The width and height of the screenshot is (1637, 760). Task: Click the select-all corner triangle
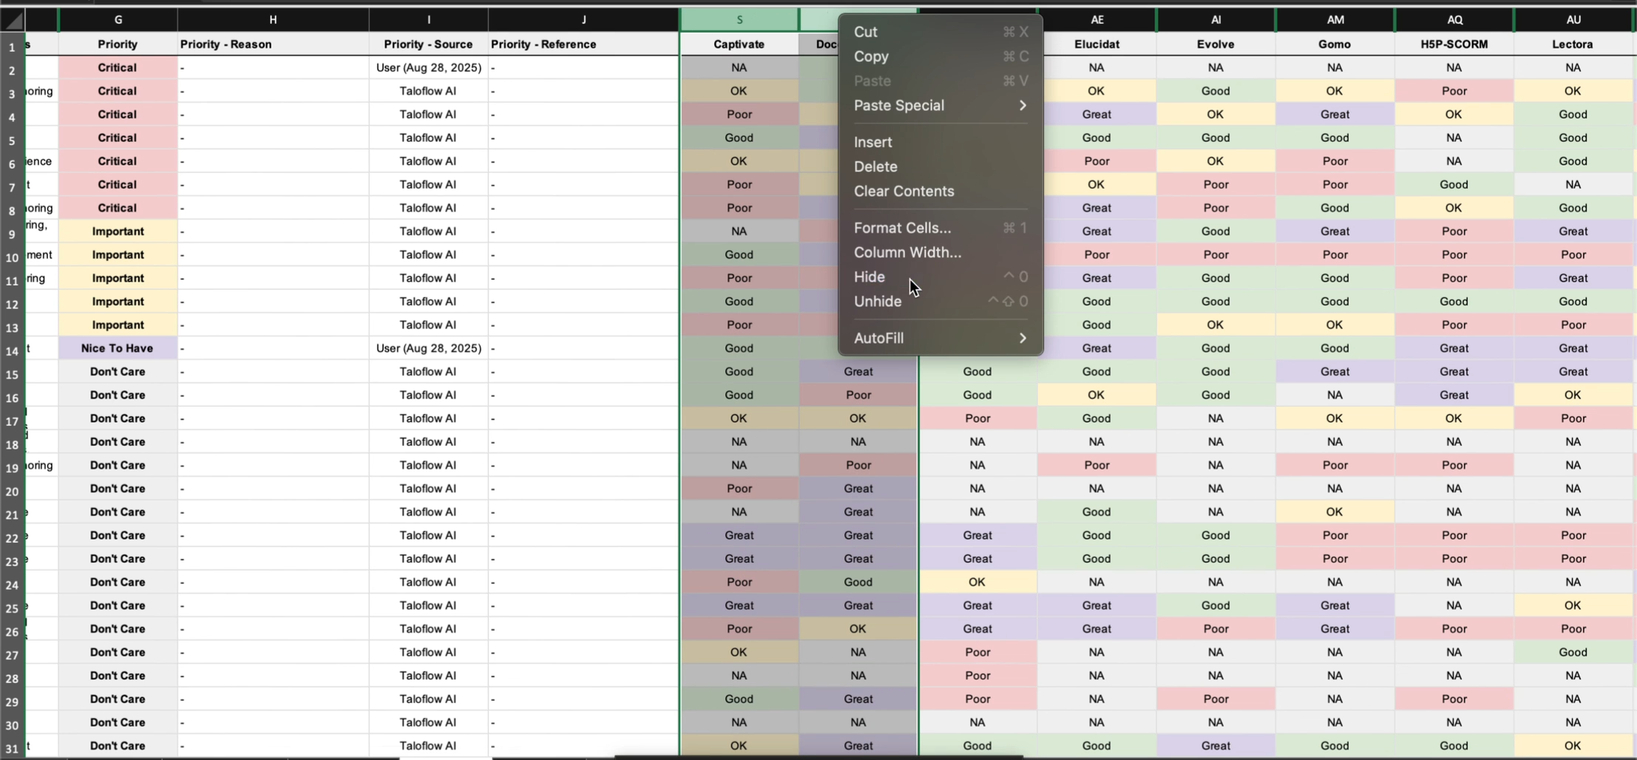(x=13, y=20)
